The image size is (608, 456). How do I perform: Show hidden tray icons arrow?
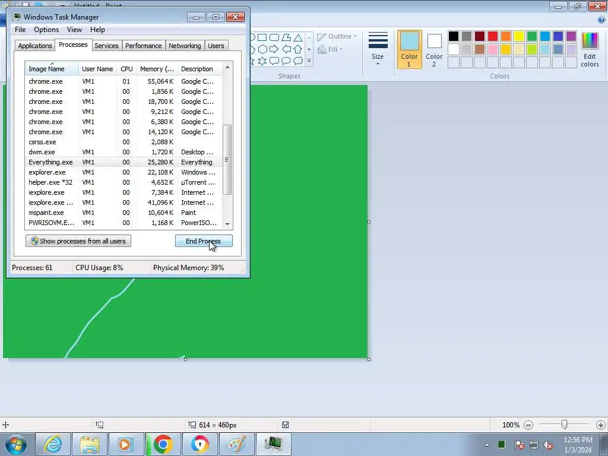[487, 445]
